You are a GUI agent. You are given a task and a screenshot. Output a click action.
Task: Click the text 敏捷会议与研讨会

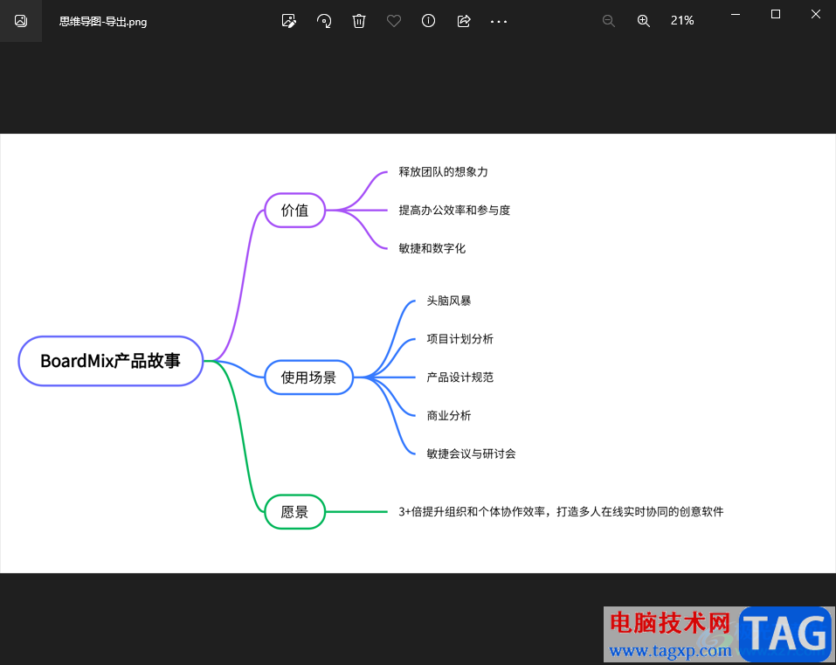[471, 454]
